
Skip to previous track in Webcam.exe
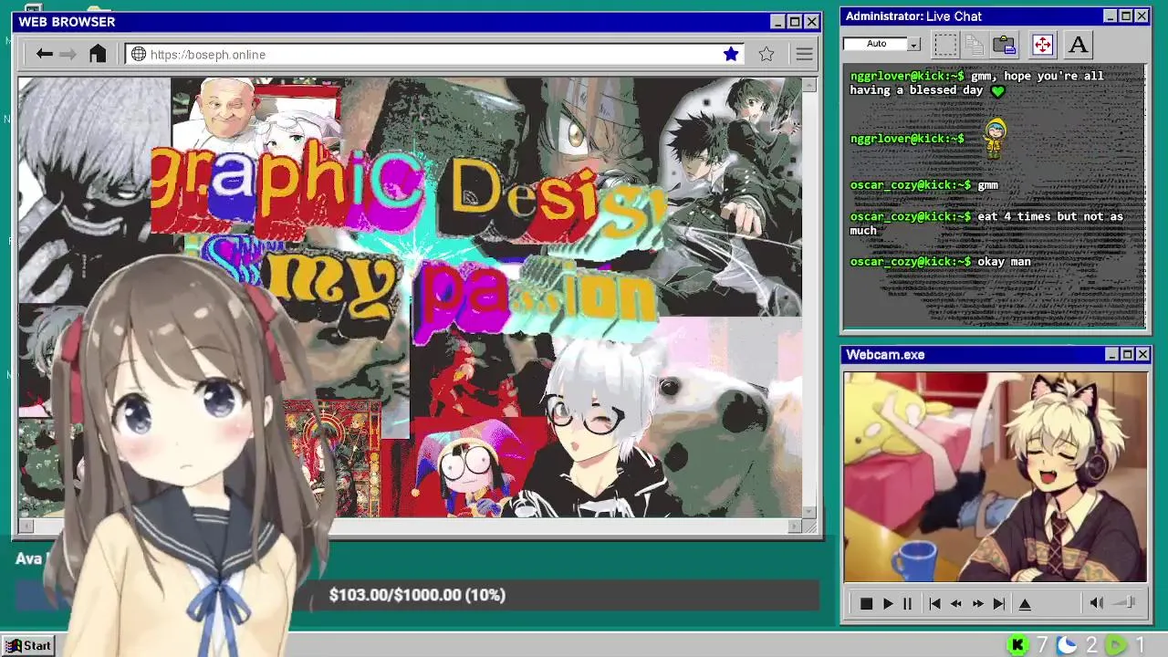pyautogui.click(x=934, y=604)
